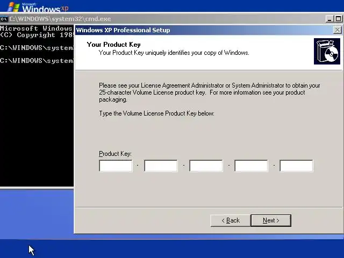The height and width of the screenshot is (258, 344).
Task: Focus the first Product Key field
Action: (116, 166)
